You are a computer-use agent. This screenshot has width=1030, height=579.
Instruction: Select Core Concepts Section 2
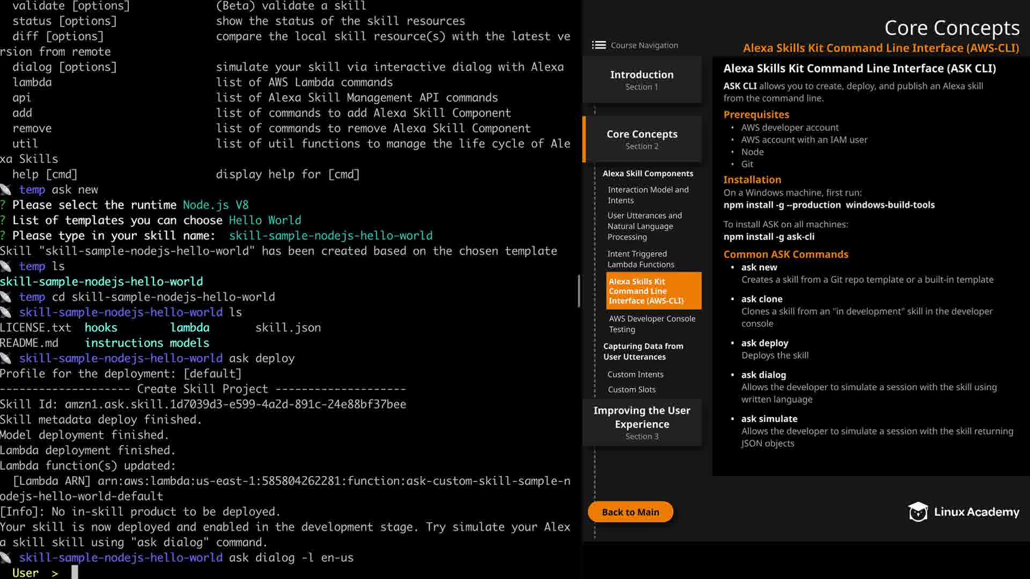point(642,139)
